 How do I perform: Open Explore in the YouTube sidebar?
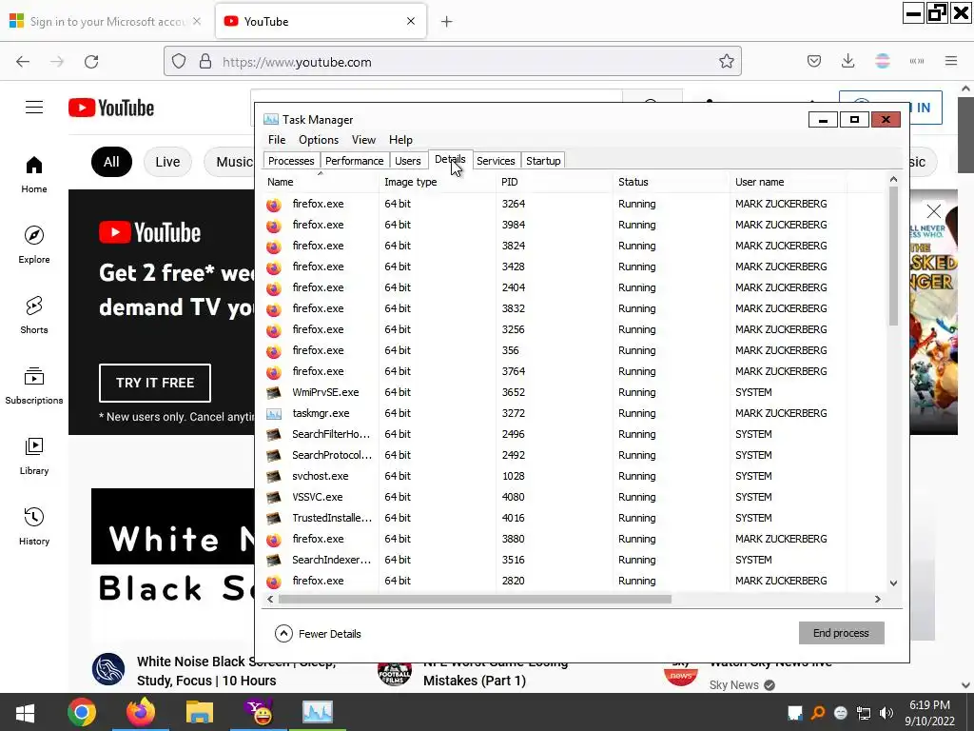click(34, 246)
